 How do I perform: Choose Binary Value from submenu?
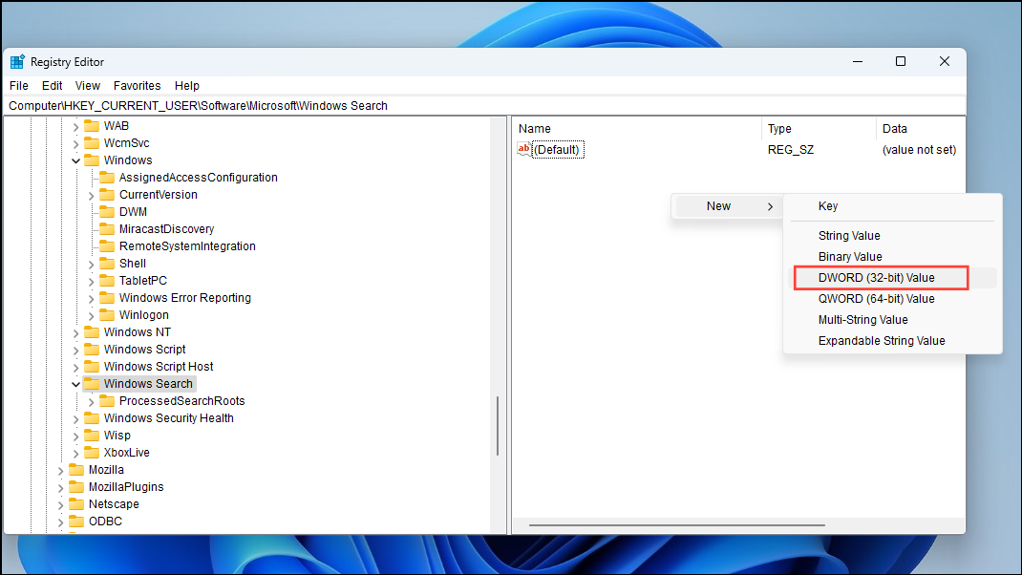click(892, 256)
